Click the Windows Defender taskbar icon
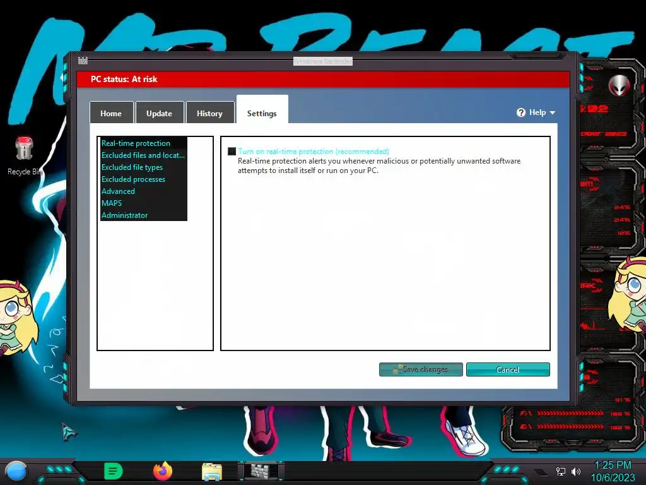The height and width of the screenshot is (485, 646). point(261,471)
